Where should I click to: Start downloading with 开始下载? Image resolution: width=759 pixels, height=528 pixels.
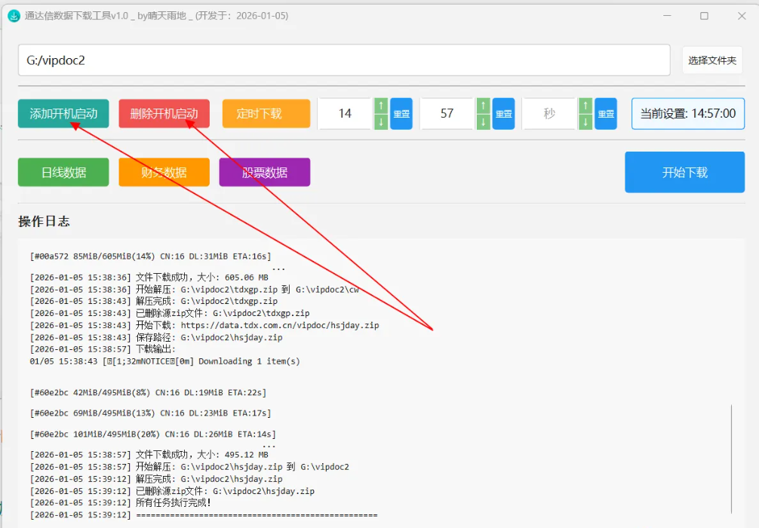pyautogui.click(x=684, y=172)
